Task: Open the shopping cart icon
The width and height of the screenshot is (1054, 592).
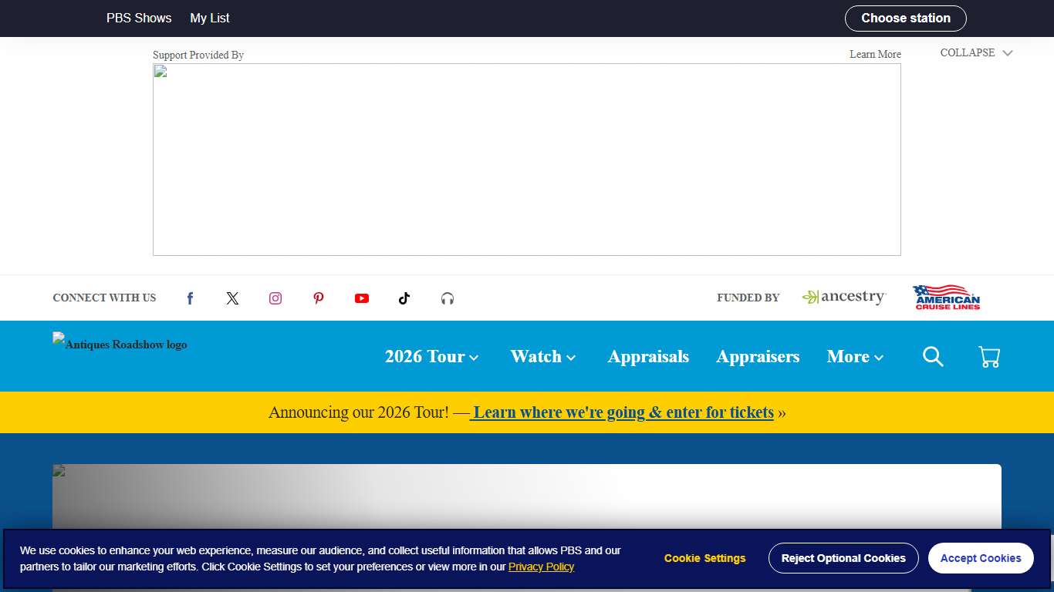Action: (x=989, y=356)
